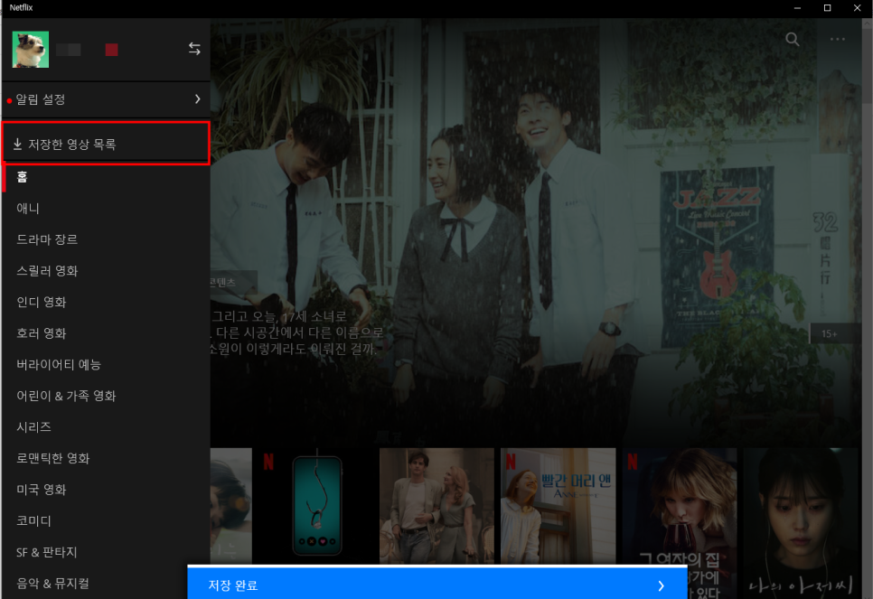Open the 나의 아저씨 thumbnail
873x599 pixels.
[x=801, y=523]
